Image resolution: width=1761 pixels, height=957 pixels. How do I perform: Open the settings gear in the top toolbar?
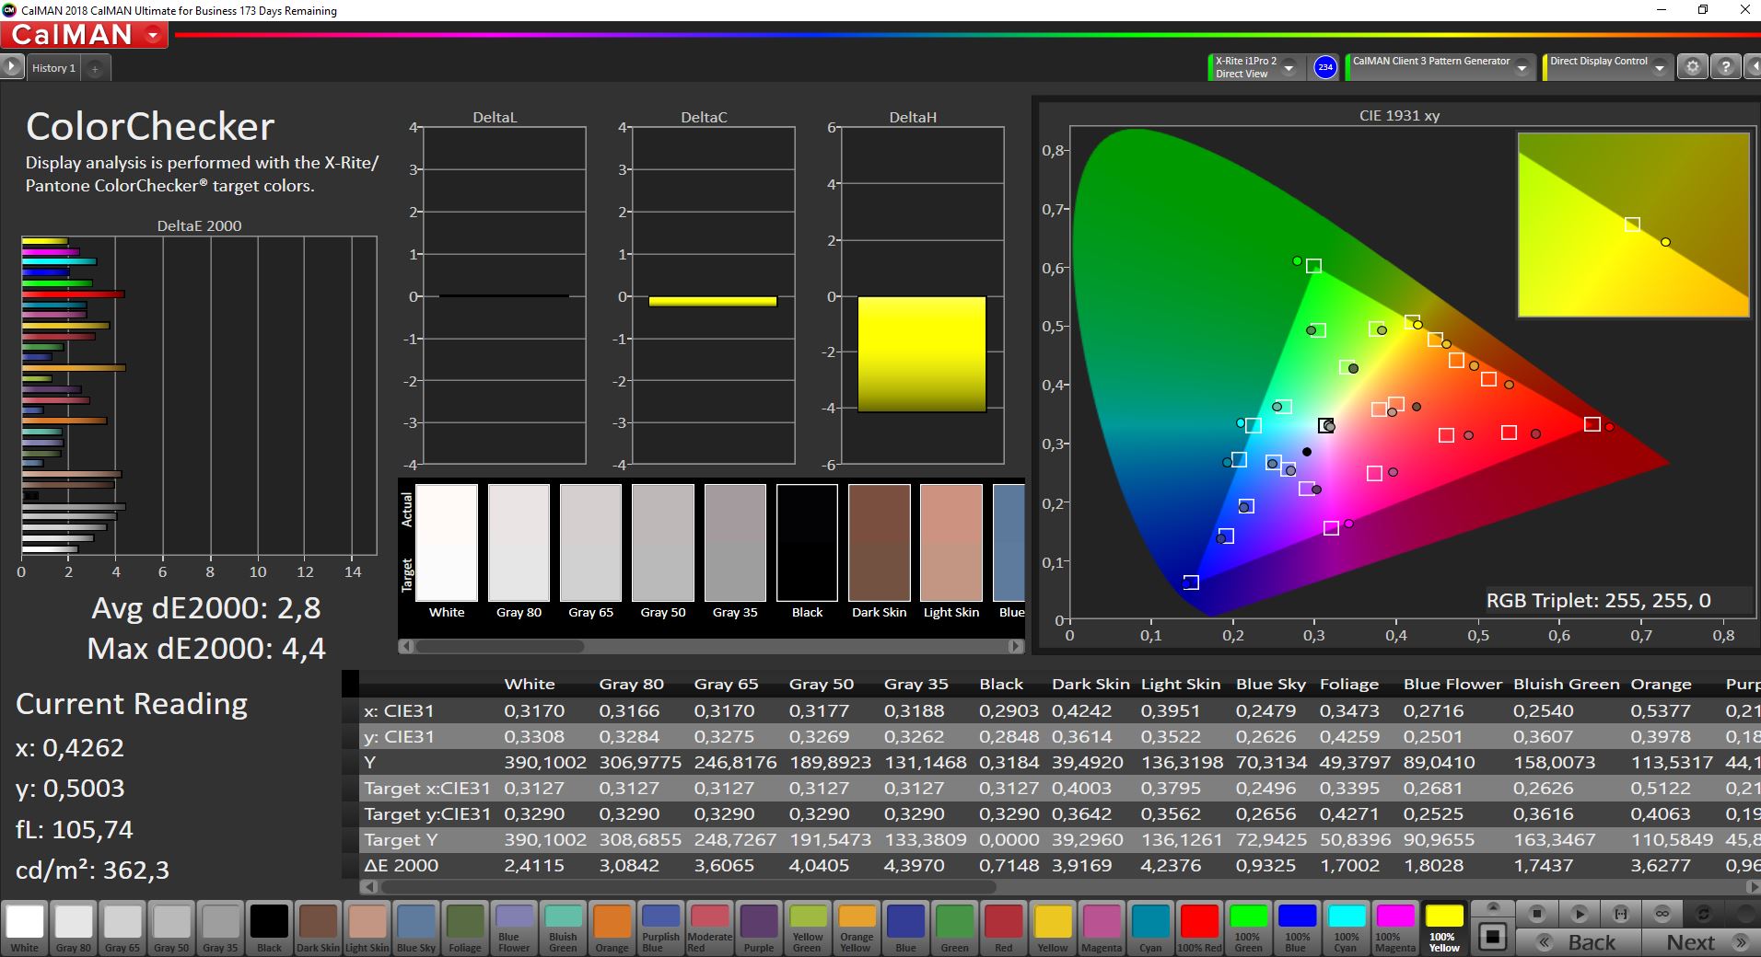(x=1692, y=67)
